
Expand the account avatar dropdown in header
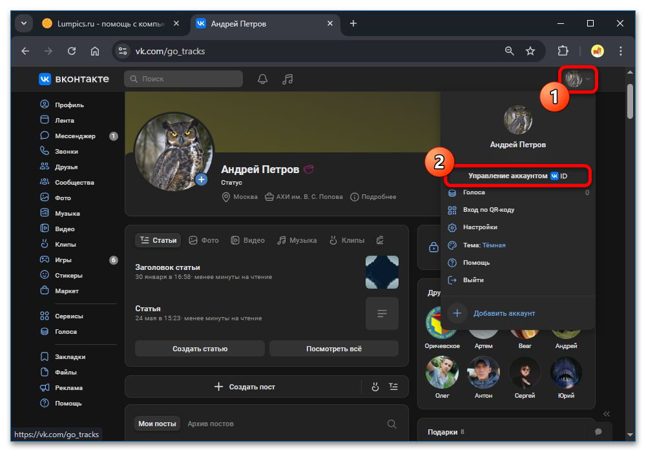tap(577, 79)
